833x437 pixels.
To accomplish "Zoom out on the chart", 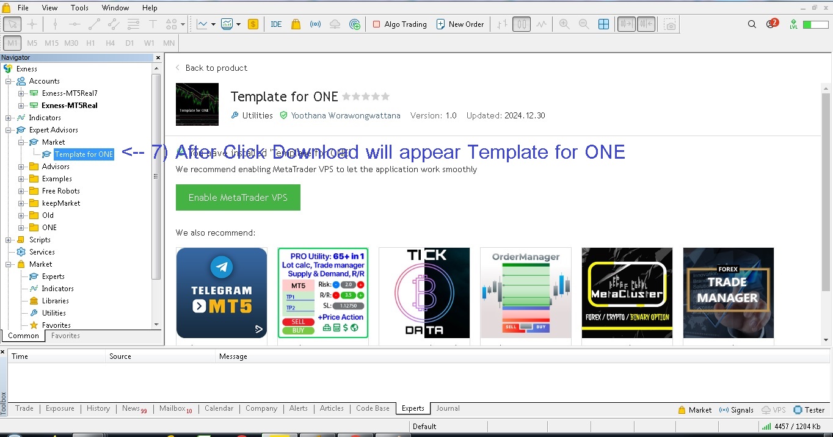I will [x=584, y=24].
